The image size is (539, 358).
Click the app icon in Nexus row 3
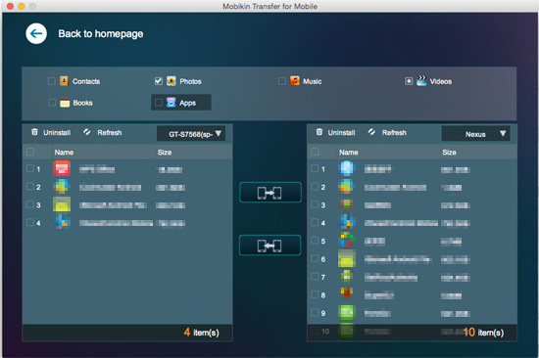[x=347, y=204]
